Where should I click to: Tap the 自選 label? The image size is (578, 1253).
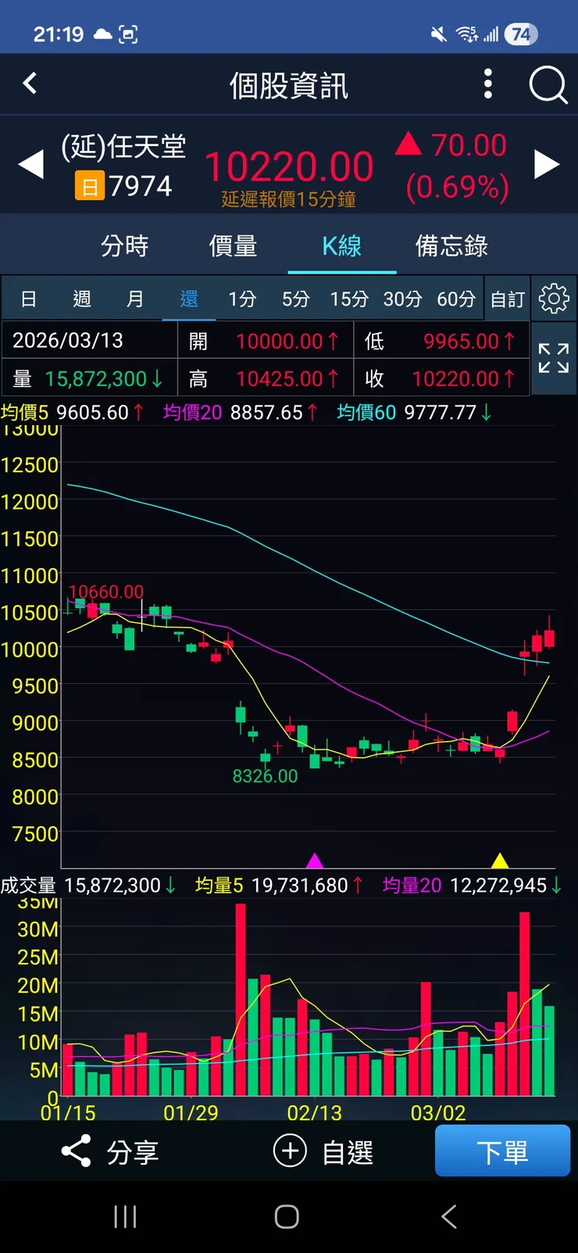[x=348, y=1152]
